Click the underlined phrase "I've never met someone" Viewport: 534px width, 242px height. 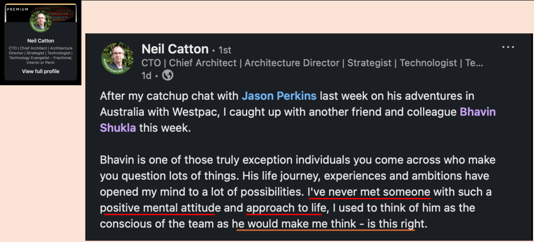tap(369, 191)
